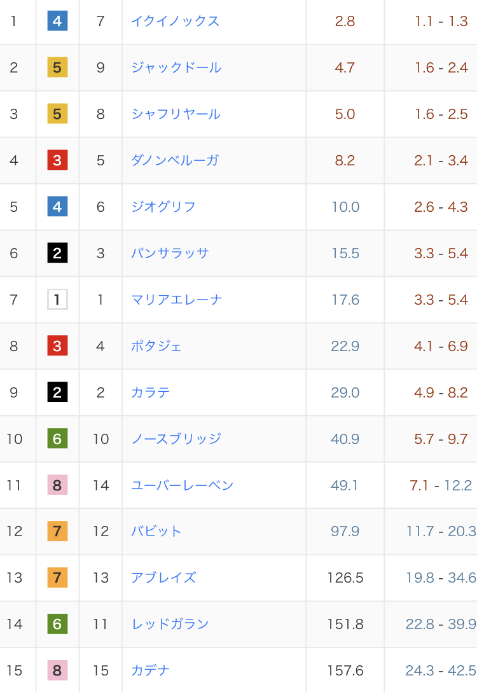Select the カラテ horse link

coord(151,392)
